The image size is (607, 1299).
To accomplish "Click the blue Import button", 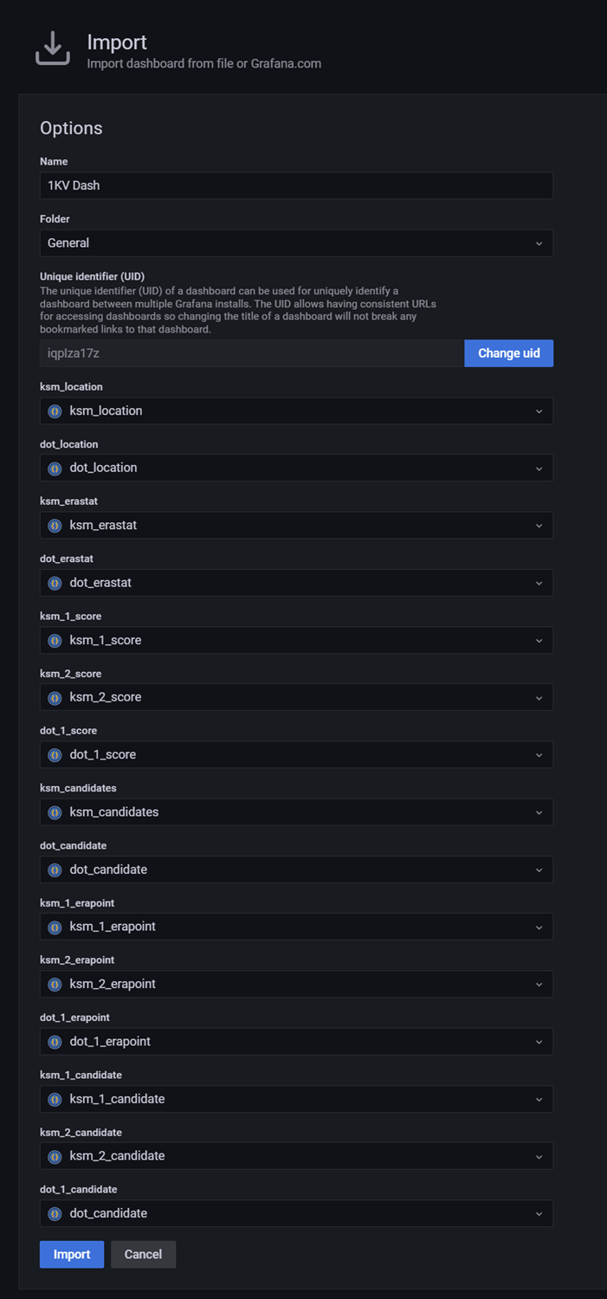I will pos(72,1254).
